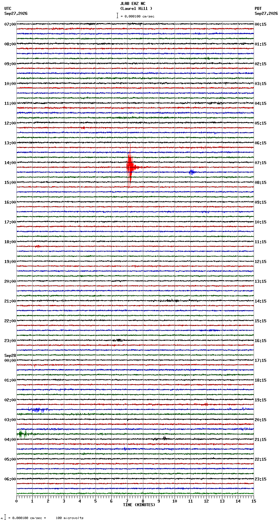Click the TIME (MINUTES) axis label
Screen dimensions: 280x522
(139, 505)
